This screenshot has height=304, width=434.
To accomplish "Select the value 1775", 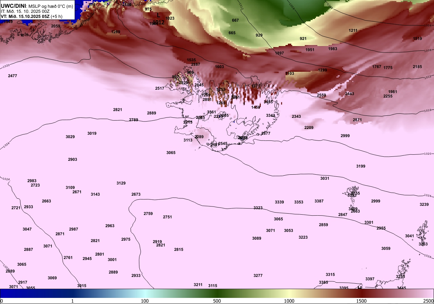I will point(388,68).
